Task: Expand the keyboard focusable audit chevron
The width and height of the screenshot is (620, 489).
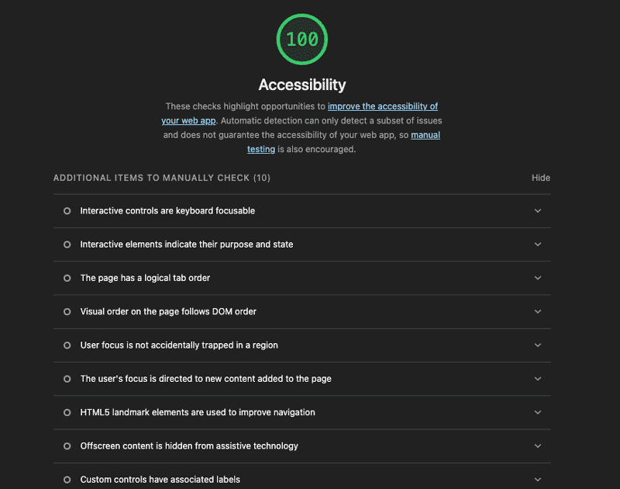Action: 538,211
